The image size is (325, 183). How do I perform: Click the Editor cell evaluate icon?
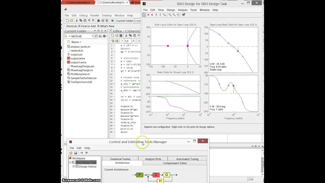click(x=112, y=41)
